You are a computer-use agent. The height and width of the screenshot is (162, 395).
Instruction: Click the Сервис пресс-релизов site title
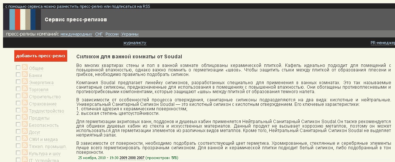76,19
